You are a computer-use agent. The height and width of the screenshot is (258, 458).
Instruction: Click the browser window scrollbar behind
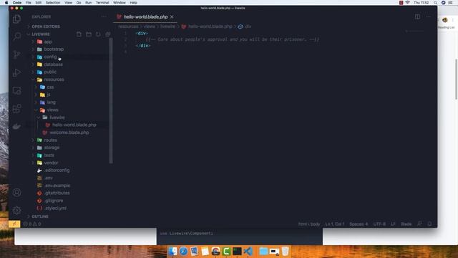coord(456,79)
